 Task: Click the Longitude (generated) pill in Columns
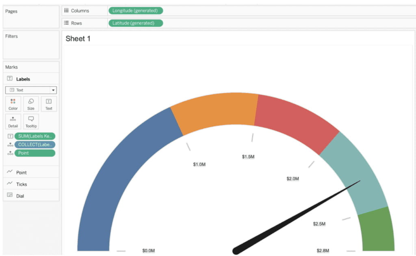135,11
